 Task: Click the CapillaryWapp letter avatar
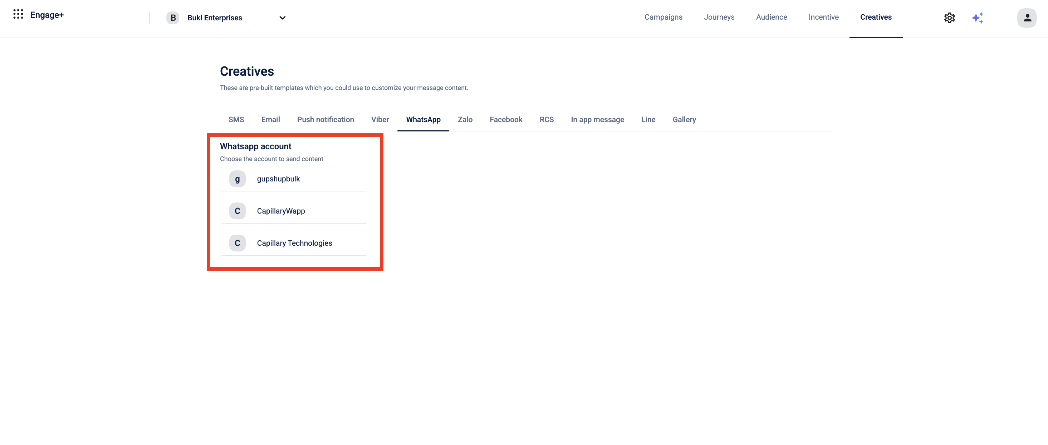(237, 211)
